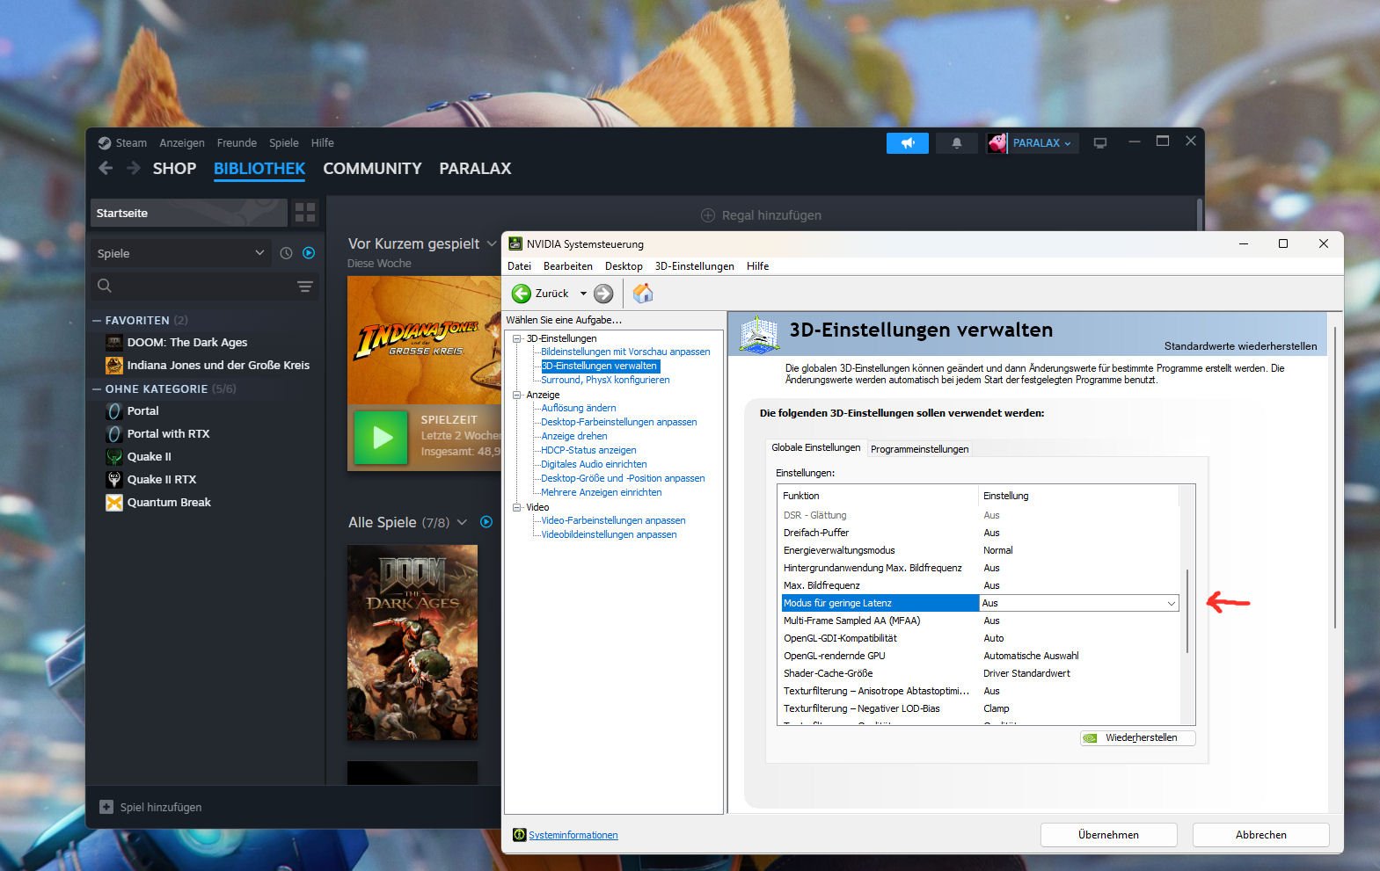
Task: Click the recent-activity clock filter icon
Action: coord(286,253)
